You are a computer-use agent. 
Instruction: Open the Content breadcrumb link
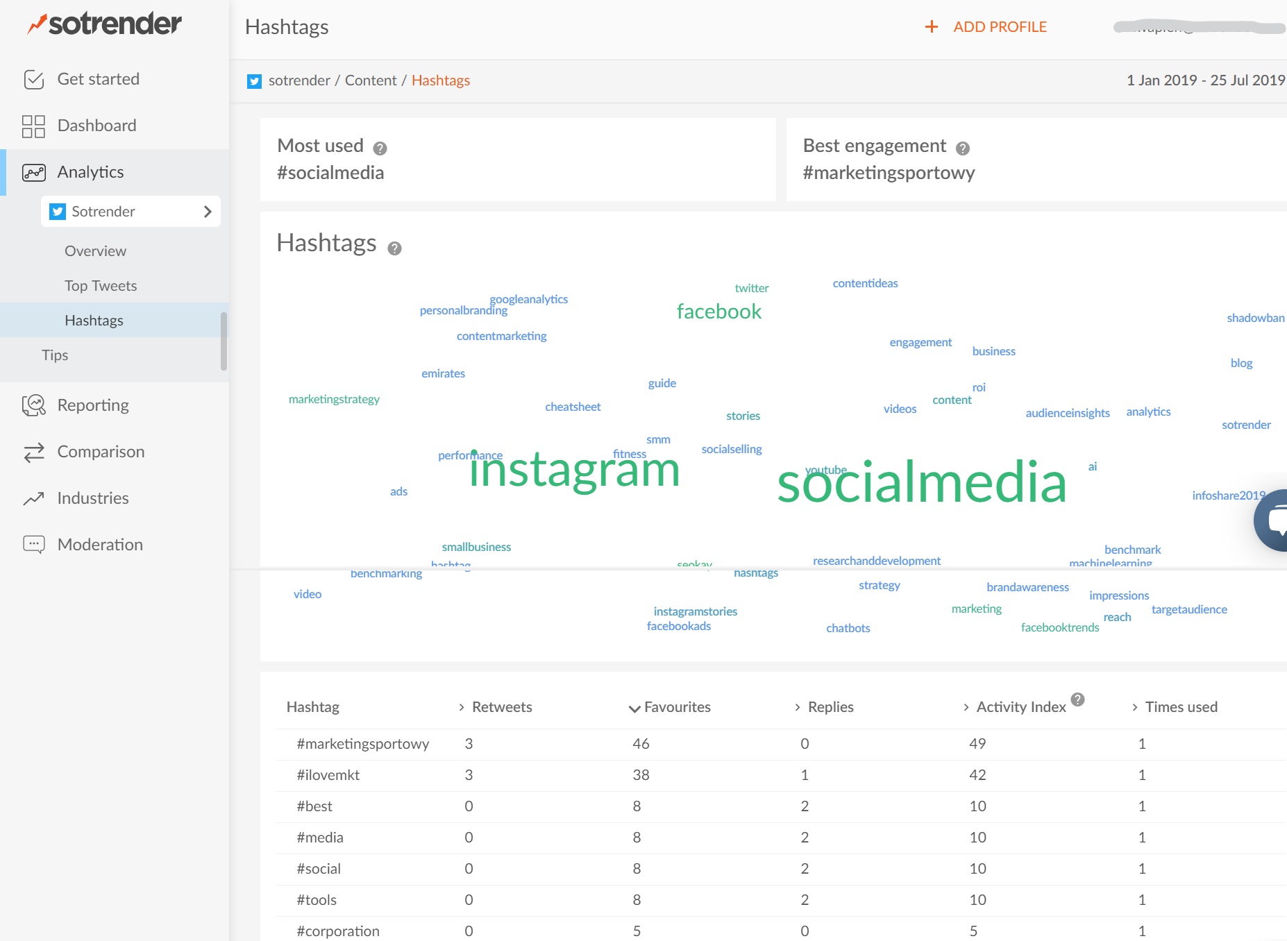[x=371, y=80]
